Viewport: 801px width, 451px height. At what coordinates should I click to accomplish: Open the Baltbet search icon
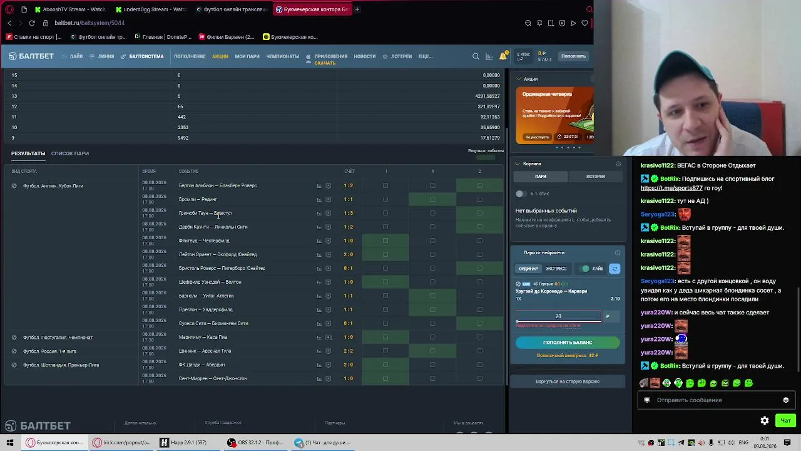(476, 56)
